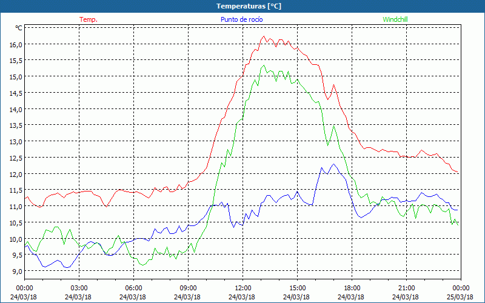Screen dimensions: 485x303
Task: Click the 14,0 y-axis value
Action: 16,109
